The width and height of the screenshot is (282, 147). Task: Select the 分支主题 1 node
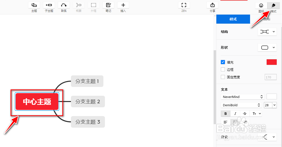[87, 81]
